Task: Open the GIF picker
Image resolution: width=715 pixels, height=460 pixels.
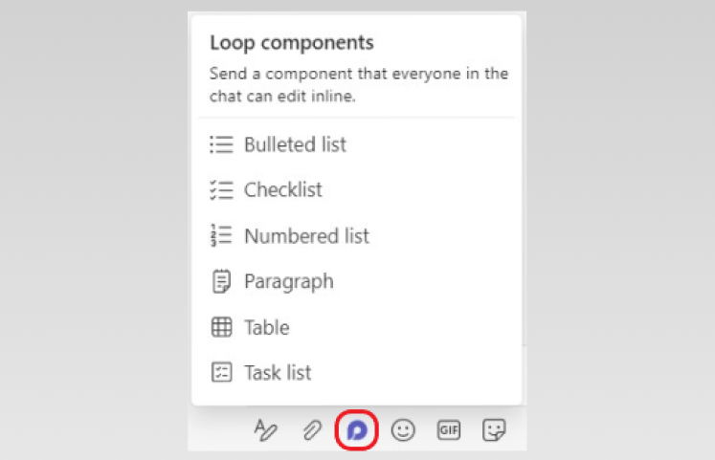Action: tap(449, 430)
